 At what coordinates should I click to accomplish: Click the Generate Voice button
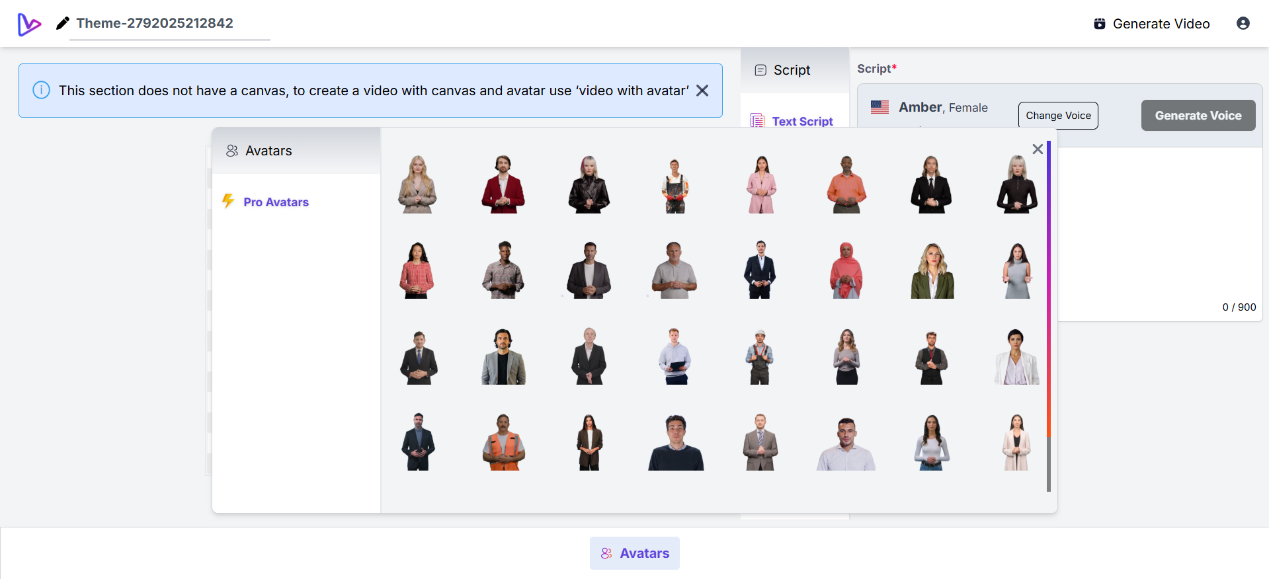pyautogui.click(x=1198, y=116)
